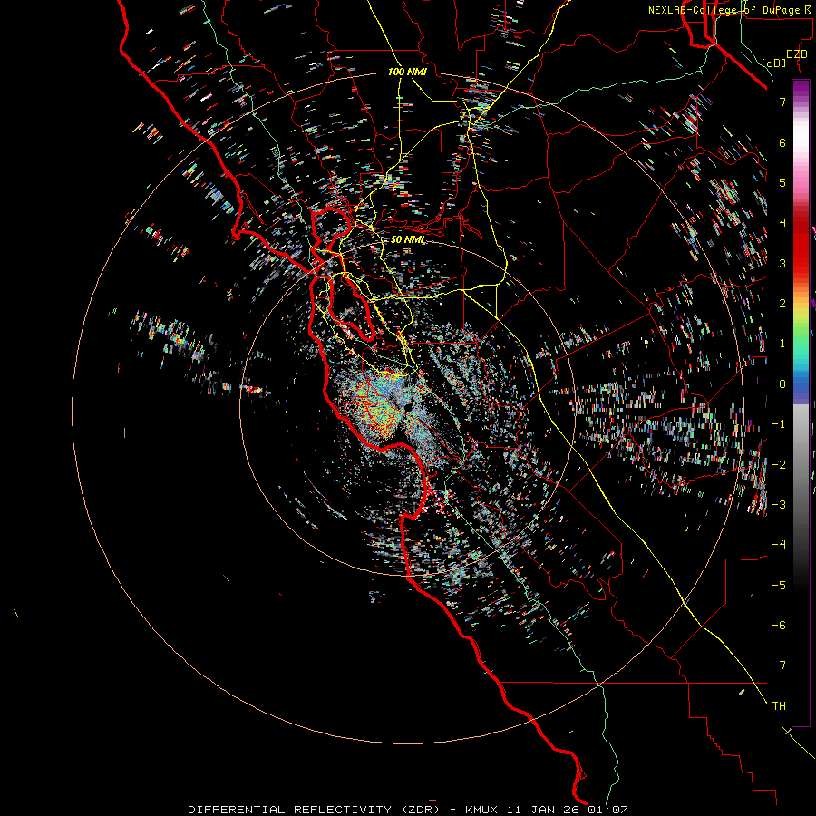Click the red band of the ZDR color bar
Viewport: 816px width, 816px height.
tap(801, 245)
